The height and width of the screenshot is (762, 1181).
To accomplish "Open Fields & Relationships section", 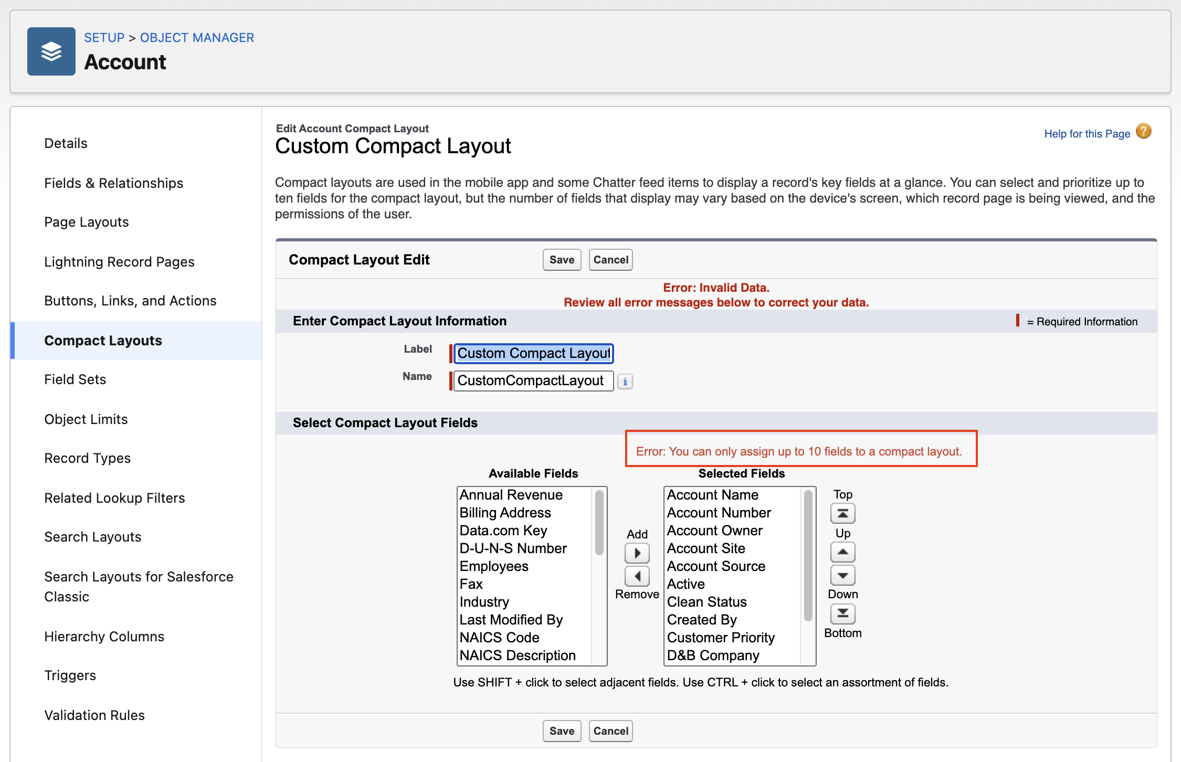I will point(113,183).
